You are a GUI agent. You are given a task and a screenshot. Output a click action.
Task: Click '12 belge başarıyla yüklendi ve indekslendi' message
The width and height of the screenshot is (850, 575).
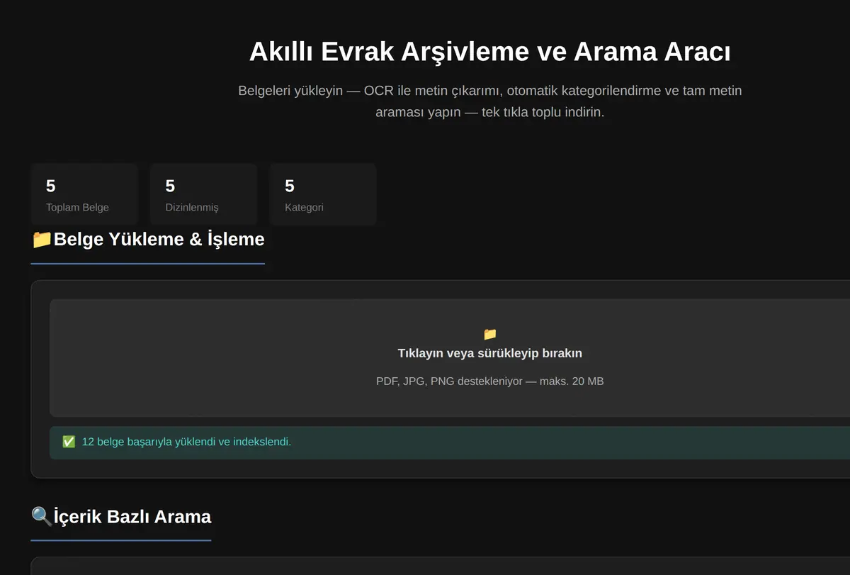pos(187,442)
